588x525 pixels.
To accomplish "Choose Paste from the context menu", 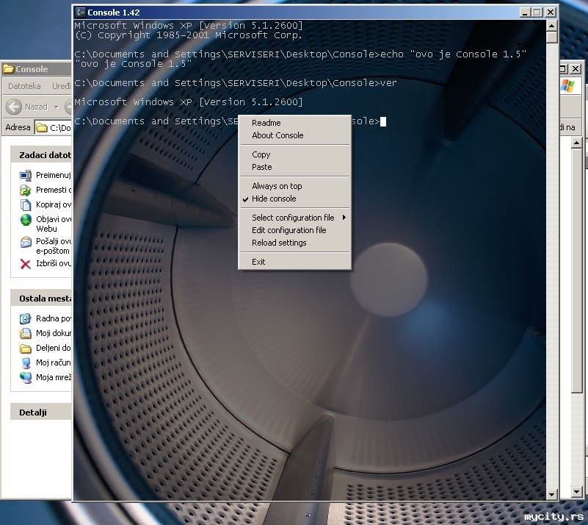I will (x=262, y=167).
